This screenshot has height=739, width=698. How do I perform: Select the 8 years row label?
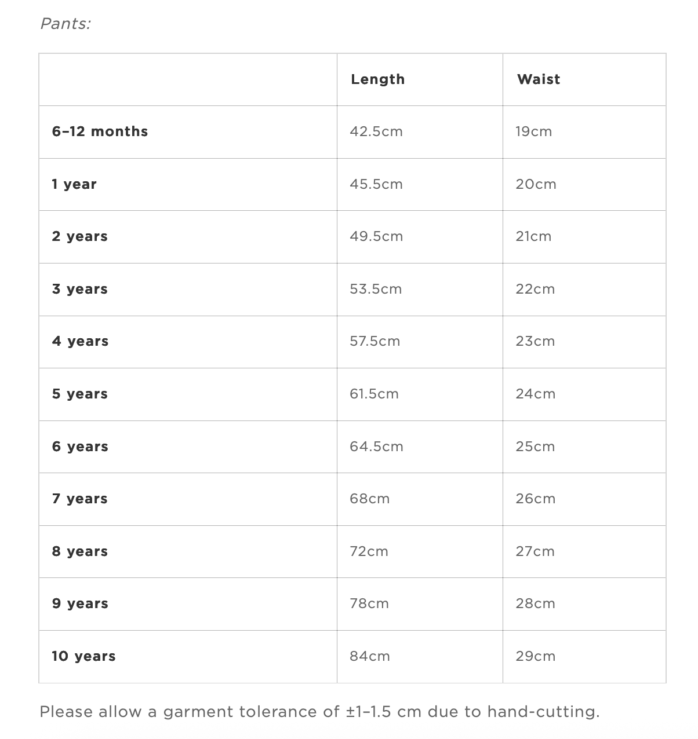pyautogui.click(x=80, y=551)
